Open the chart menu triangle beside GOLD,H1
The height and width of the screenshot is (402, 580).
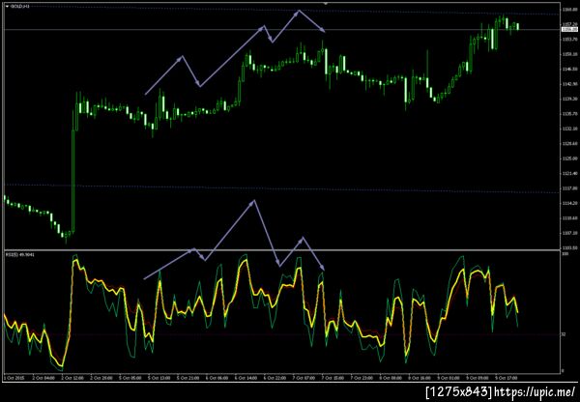click(x=7, y=7)
